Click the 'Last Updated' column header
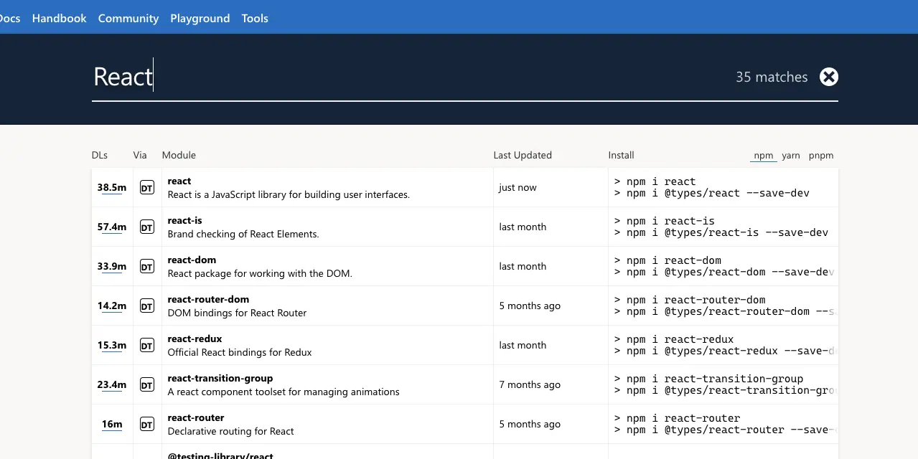The height and width of the screenshot is (459, 918). tap(523, 155)
